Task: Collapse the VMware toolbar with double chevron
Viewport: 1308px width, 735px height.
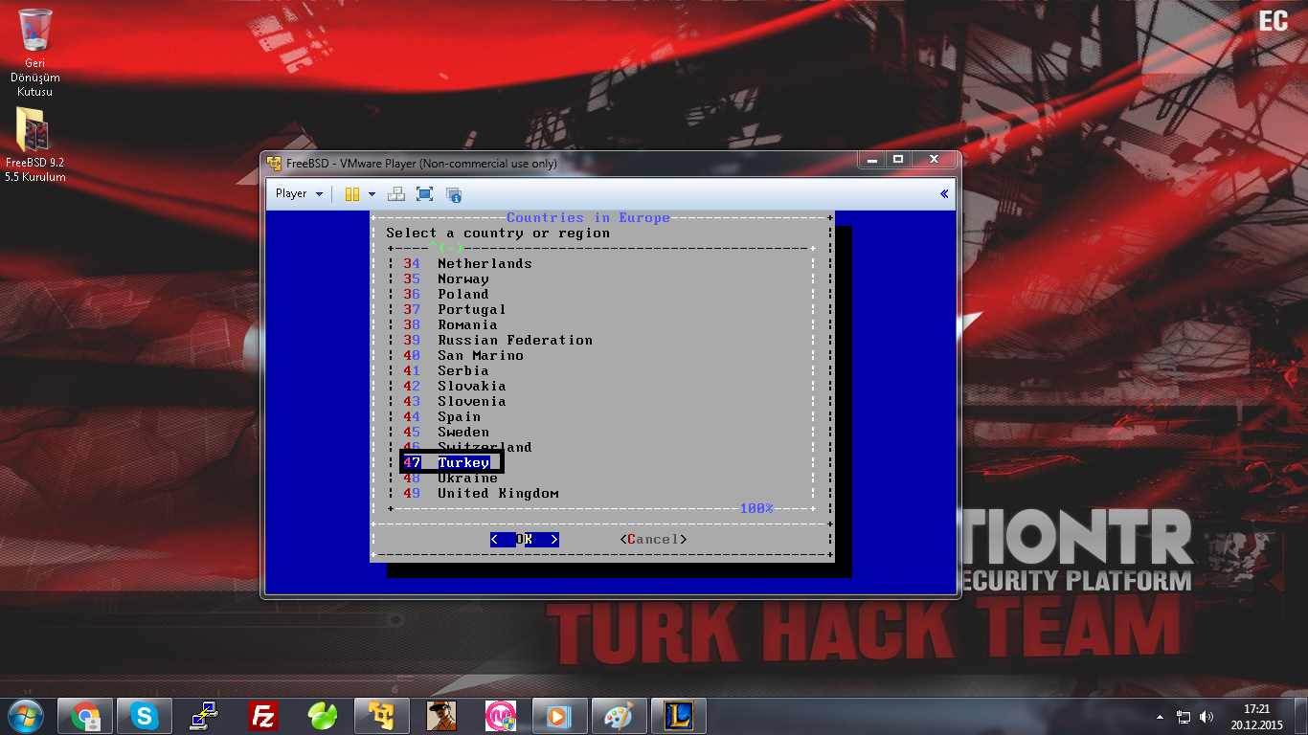Action: pos(944,193)
